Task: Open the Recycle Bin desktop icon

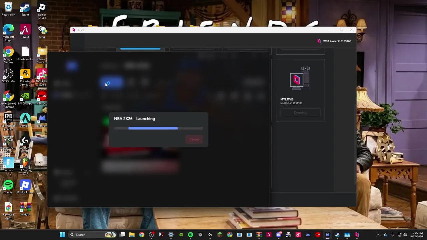Action: pos(8,9)
